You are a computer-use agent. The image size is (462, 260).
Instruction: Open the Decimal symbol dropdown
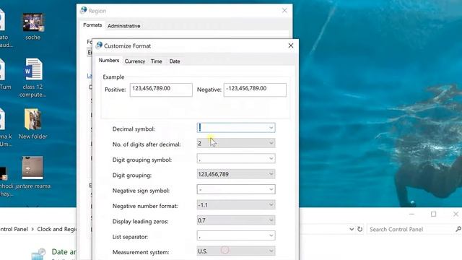tap(271, 128)
